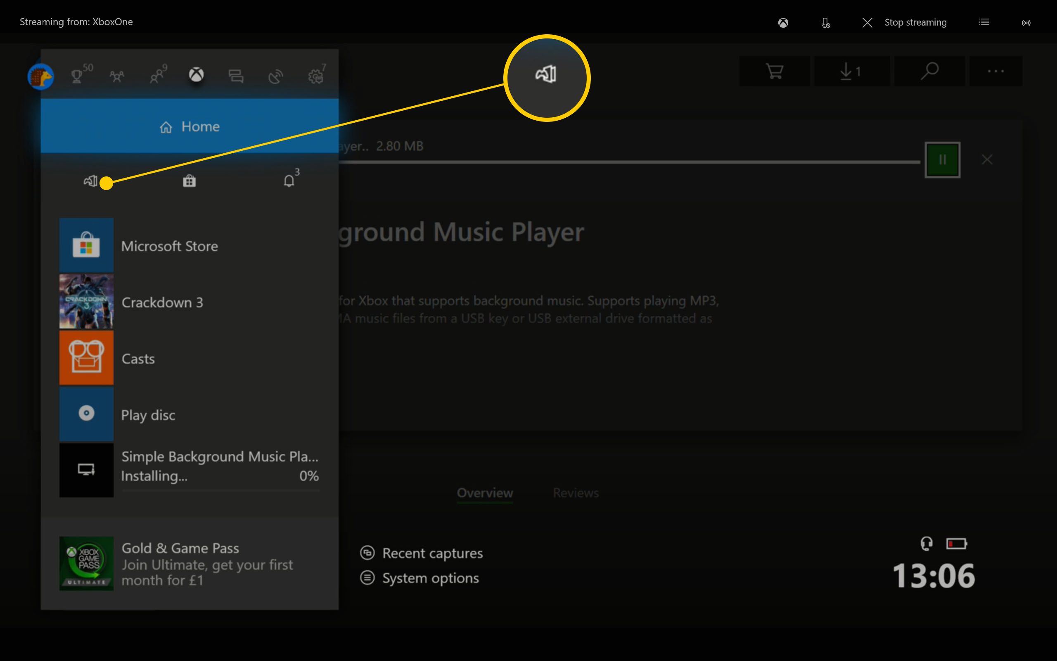Open the People and friends icon
The width and height of the screenshot is (1057, 661).
pyautogui.click(x=157, y=76)
